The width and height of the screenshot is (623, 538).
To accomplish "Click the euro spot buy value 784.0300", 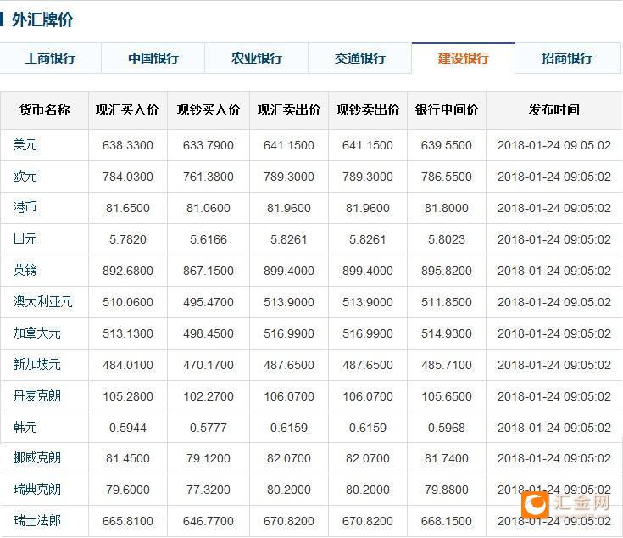I will point(127,177).
